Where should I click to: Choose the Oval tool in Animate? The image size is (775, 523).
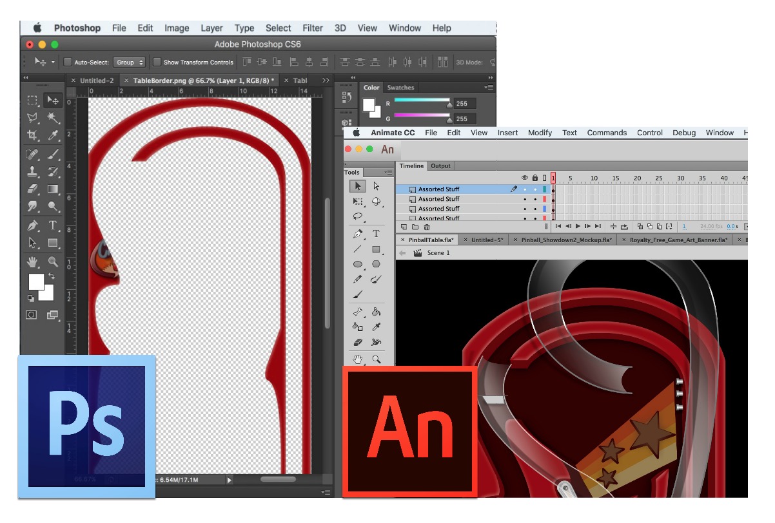tap(357, 264)
